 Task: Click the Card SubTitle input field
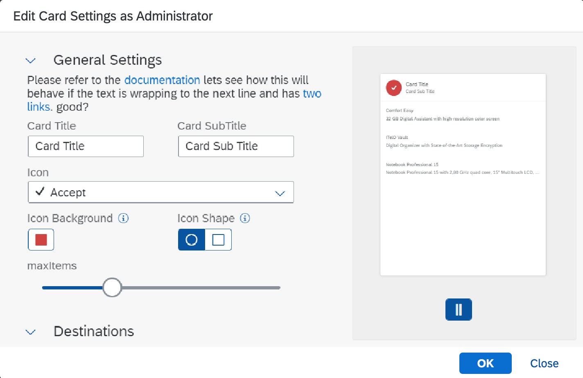[x=236, y=146]
